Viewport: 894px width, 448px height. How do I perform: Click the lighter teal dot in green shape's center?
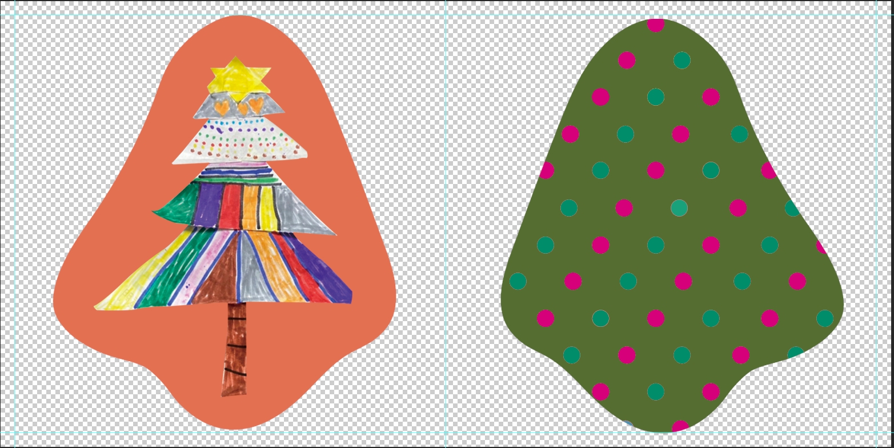coord(679,208)
